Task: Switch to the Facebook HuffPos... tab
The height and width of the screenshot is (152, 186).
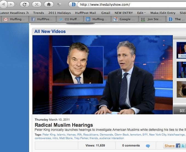Action: (42, 19)
